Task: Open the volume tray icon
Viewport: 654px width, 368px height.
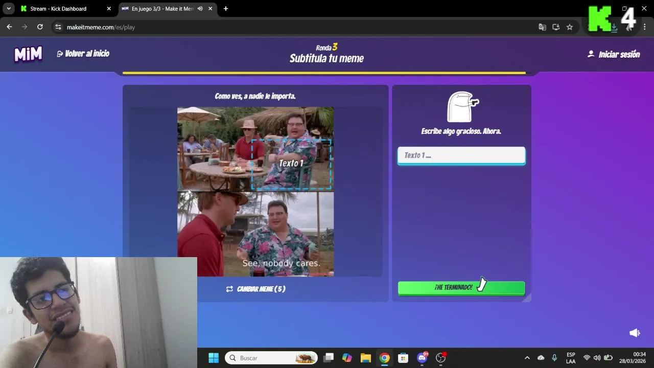Action: [597, 358]
